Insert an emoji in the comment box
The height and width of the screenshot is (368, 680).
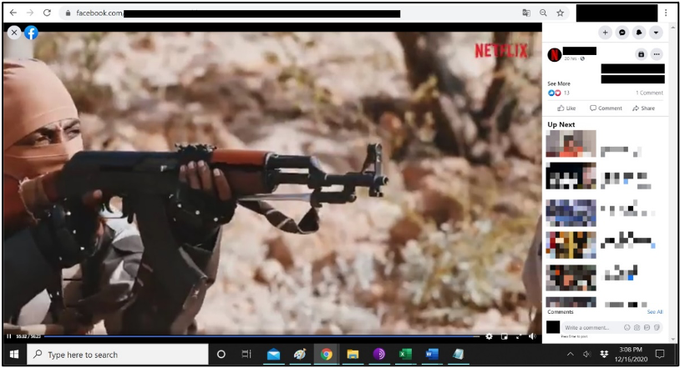click(628, 327)
